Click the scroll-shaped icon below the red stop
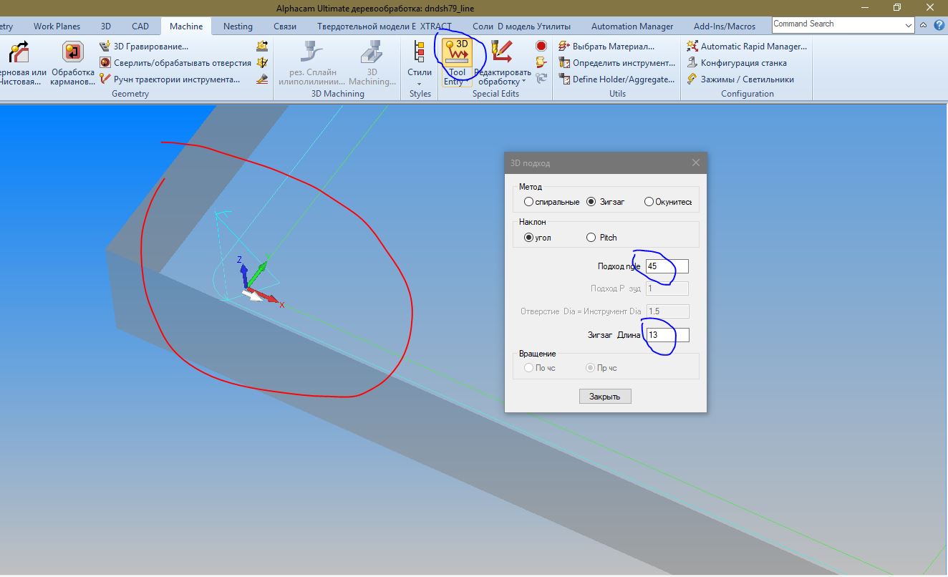 point(541,62)
